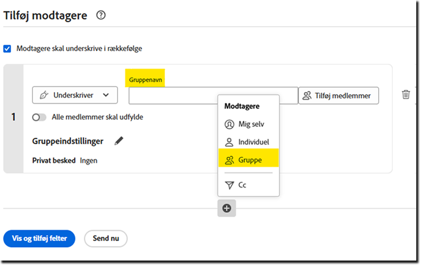Enable Alle medlemmer skal udfylde toggle
This screenshot has height=272, width=422.
tap(39, 118)
